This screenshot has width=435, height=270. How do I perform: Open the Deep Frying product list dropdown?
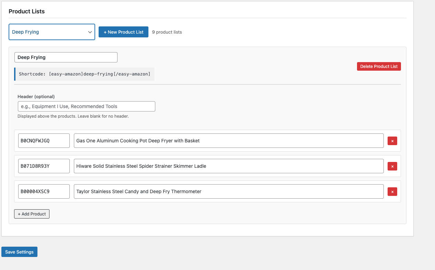pyautogui.click(x=52, y=32)
